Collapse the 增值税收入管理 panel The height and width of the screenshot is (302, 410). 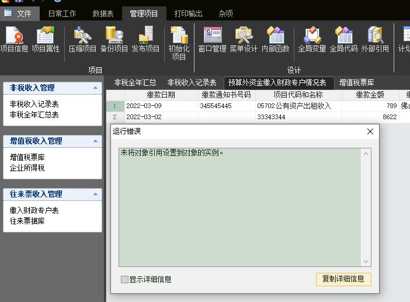[x=95, y=141]
